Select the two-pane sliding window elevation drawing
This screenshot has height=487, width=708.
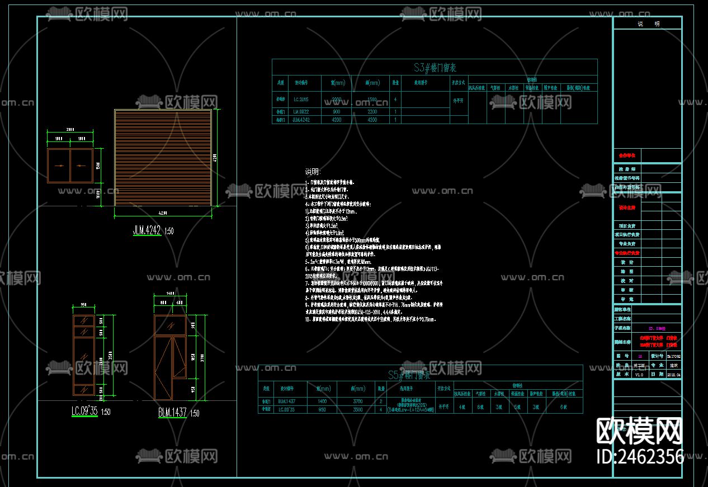click(70, 166)
